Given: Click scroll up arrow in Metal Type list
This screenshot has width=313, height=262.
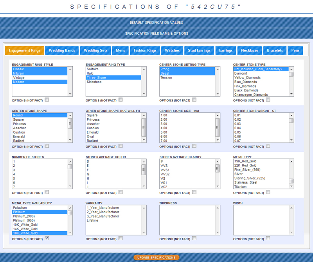Looking at the screenshot, I should (291, 162).
